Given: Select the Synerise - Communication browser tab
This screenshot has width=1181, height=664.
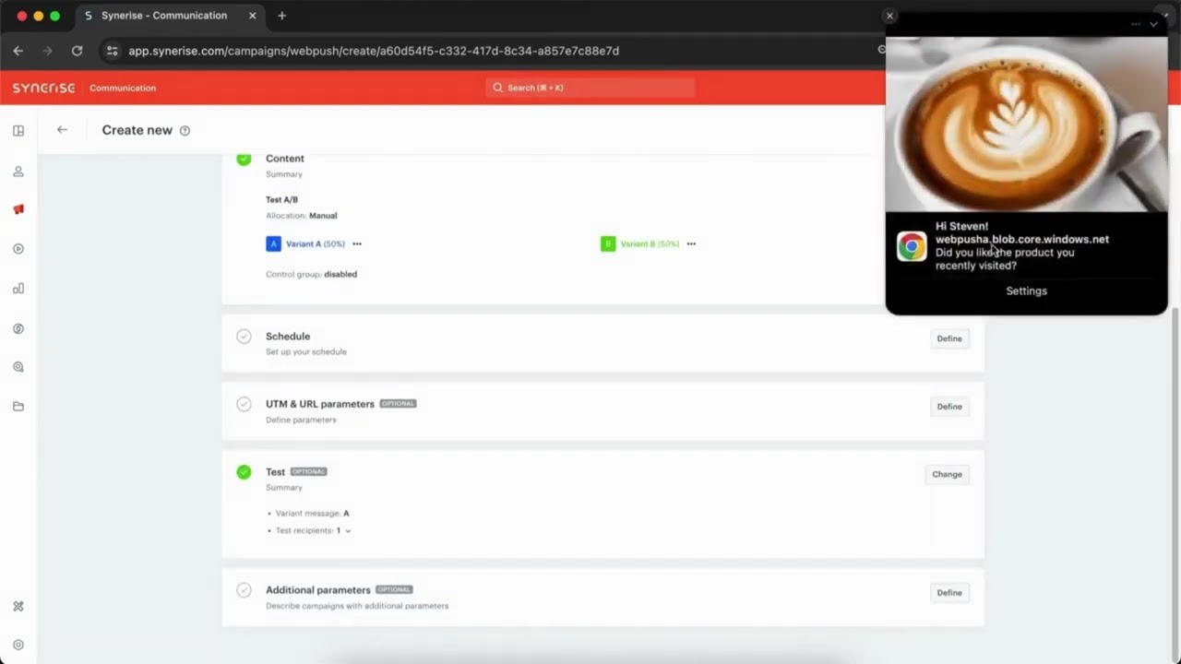Looking at the screenshot, I should tap(170, 16).
